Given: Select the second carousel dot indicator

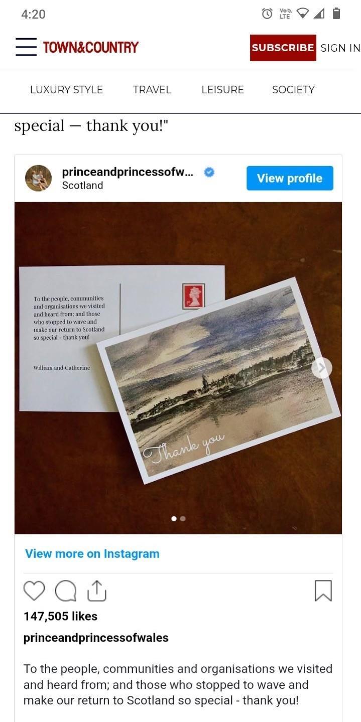Looking at the screenshot, I should click(183, 519).
